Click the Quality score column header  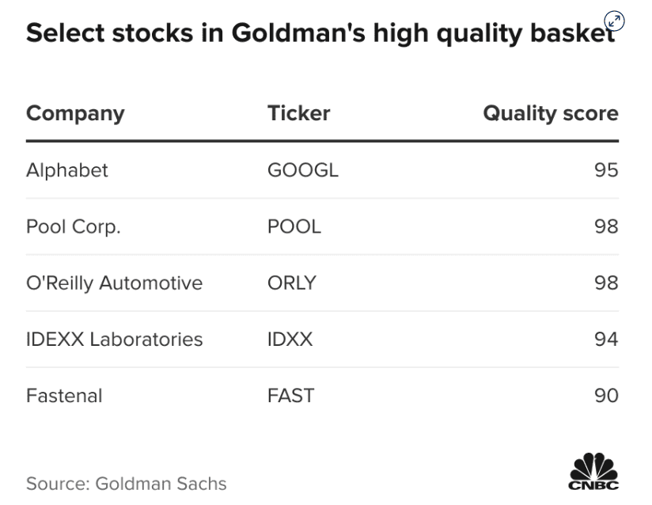tap(550, 113)
